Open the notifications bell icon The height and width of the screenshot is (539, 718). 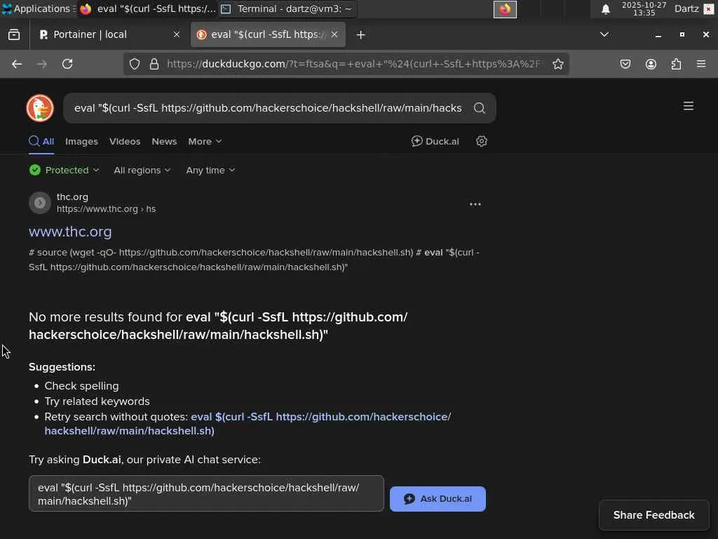tap(605, 9)
